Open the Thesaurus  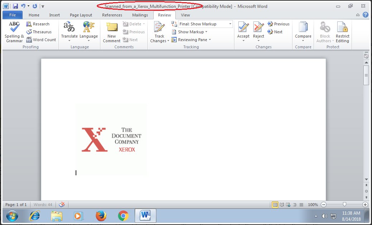click(39, 32)
